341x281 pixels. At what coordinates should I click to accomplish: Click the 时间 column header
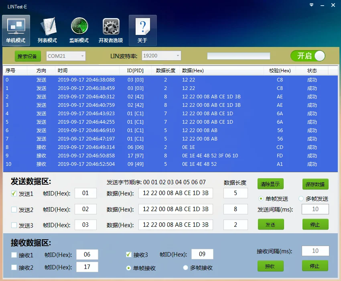[x=87, y=70]
